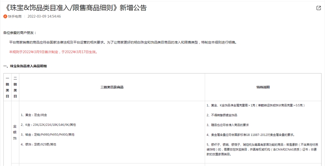Click the 2022-03-09 publish timestamp

point(44,17)
